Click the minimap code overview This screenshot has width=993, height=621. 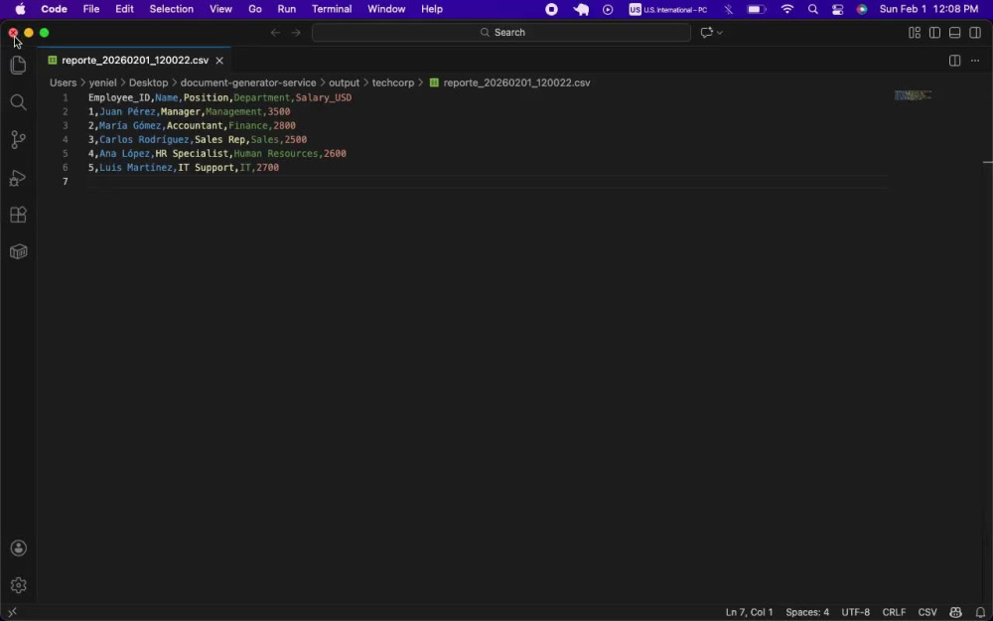tap(913, 95)
